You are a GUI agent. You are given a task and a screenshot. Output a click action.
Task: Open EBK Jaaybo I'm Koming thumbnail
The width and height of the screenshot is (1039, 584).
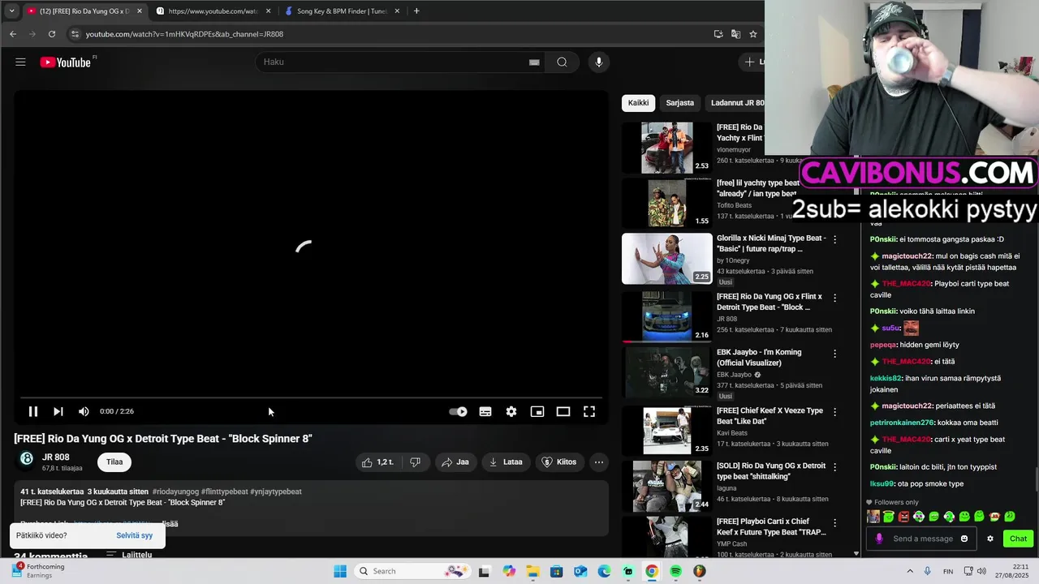667,372
